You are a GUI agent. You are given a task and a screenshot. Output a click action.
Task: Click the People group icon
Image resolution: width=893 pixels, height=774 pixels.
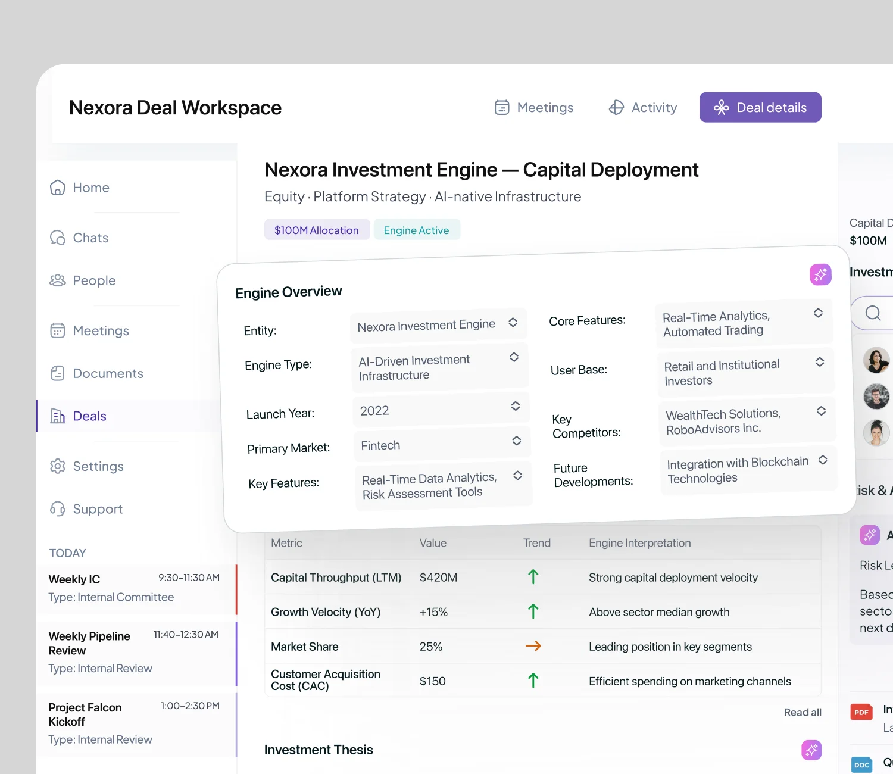click(57, 280)
